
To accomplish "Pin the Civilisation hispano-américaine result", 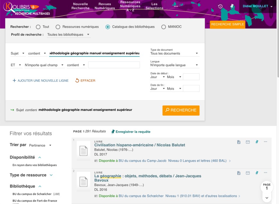I will click(257, 142).
